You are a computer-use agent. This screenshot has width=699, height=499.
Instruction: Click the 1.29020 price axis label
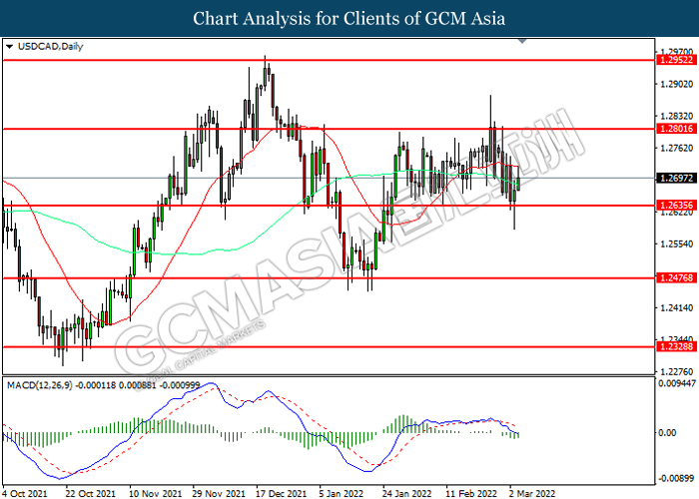pyautogui.click(x=676, y=84)
